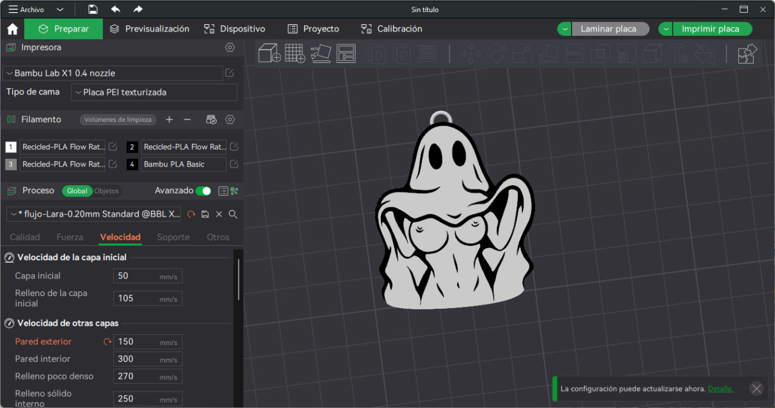Remove a filament with the minus icon
This screenshot has width=775, height=408.
(x=187, y=120)
